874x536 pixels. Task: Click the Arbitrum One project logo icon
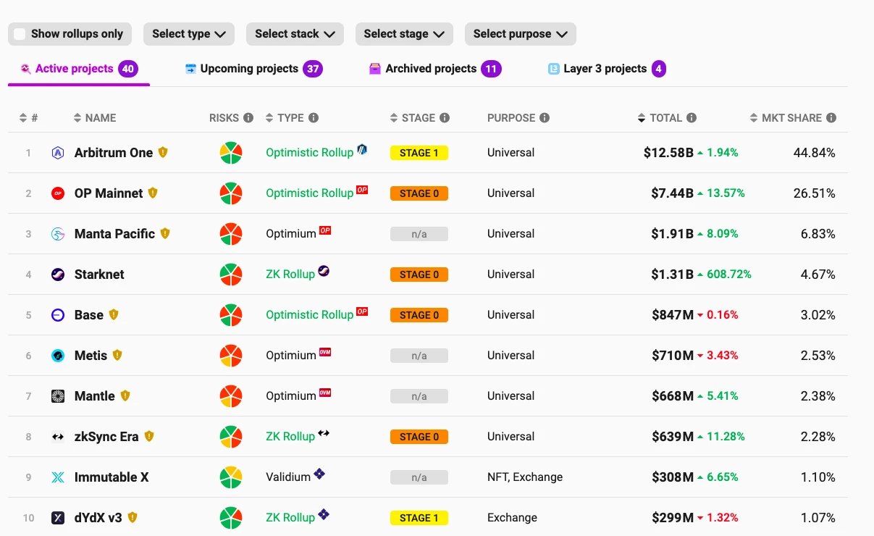pos(58,153)
